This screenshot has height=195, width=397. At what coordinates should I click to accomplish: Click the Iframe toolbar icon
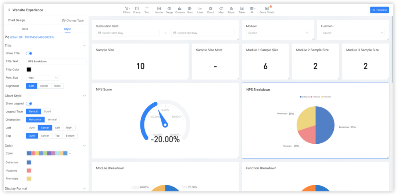click(137, 10)
